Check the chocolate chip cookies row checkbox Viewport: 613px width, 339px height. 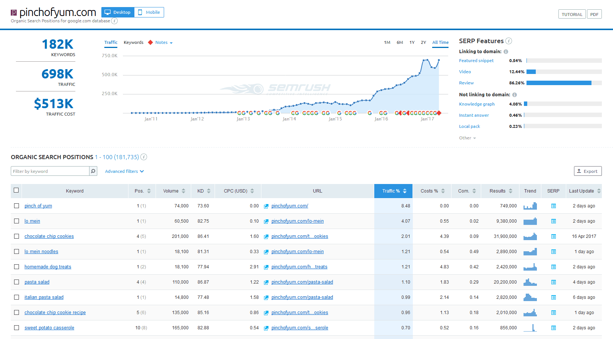(x=16, y=236)
